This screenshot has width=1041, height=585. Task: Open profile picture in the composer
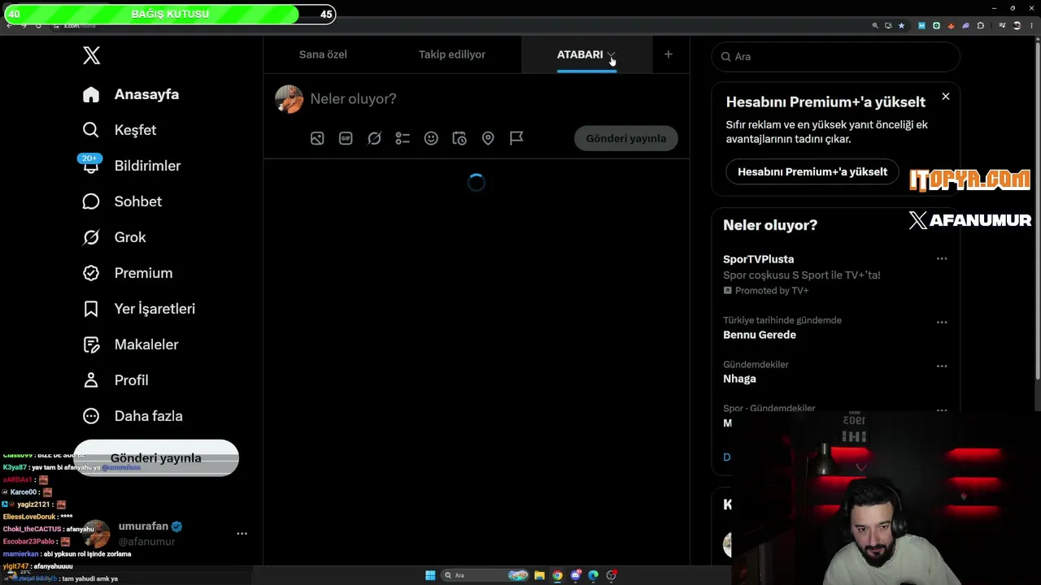[289, 99]
